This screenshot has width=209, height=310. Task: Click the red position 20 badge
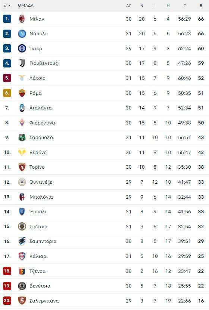[x=7, y=301]
